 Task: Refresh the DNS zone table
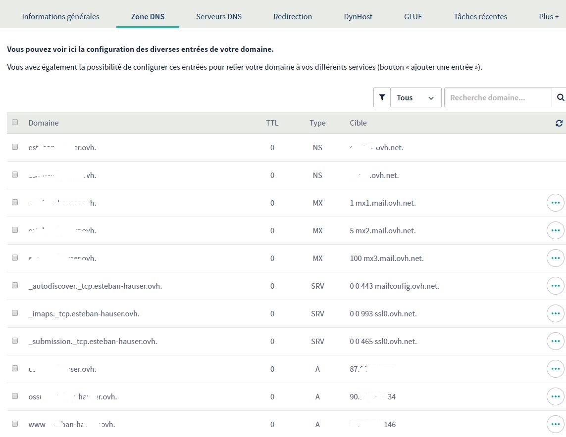point(559,123)
